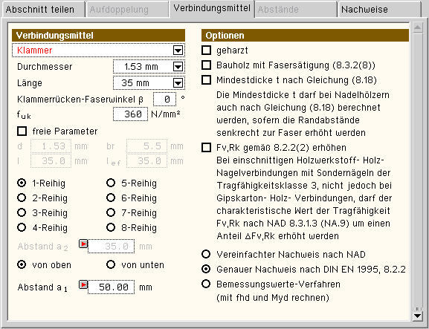Select the 4-Reihig radio button
Image resolution: width=429 pixels, height=329 pixels.
(22, 227)
